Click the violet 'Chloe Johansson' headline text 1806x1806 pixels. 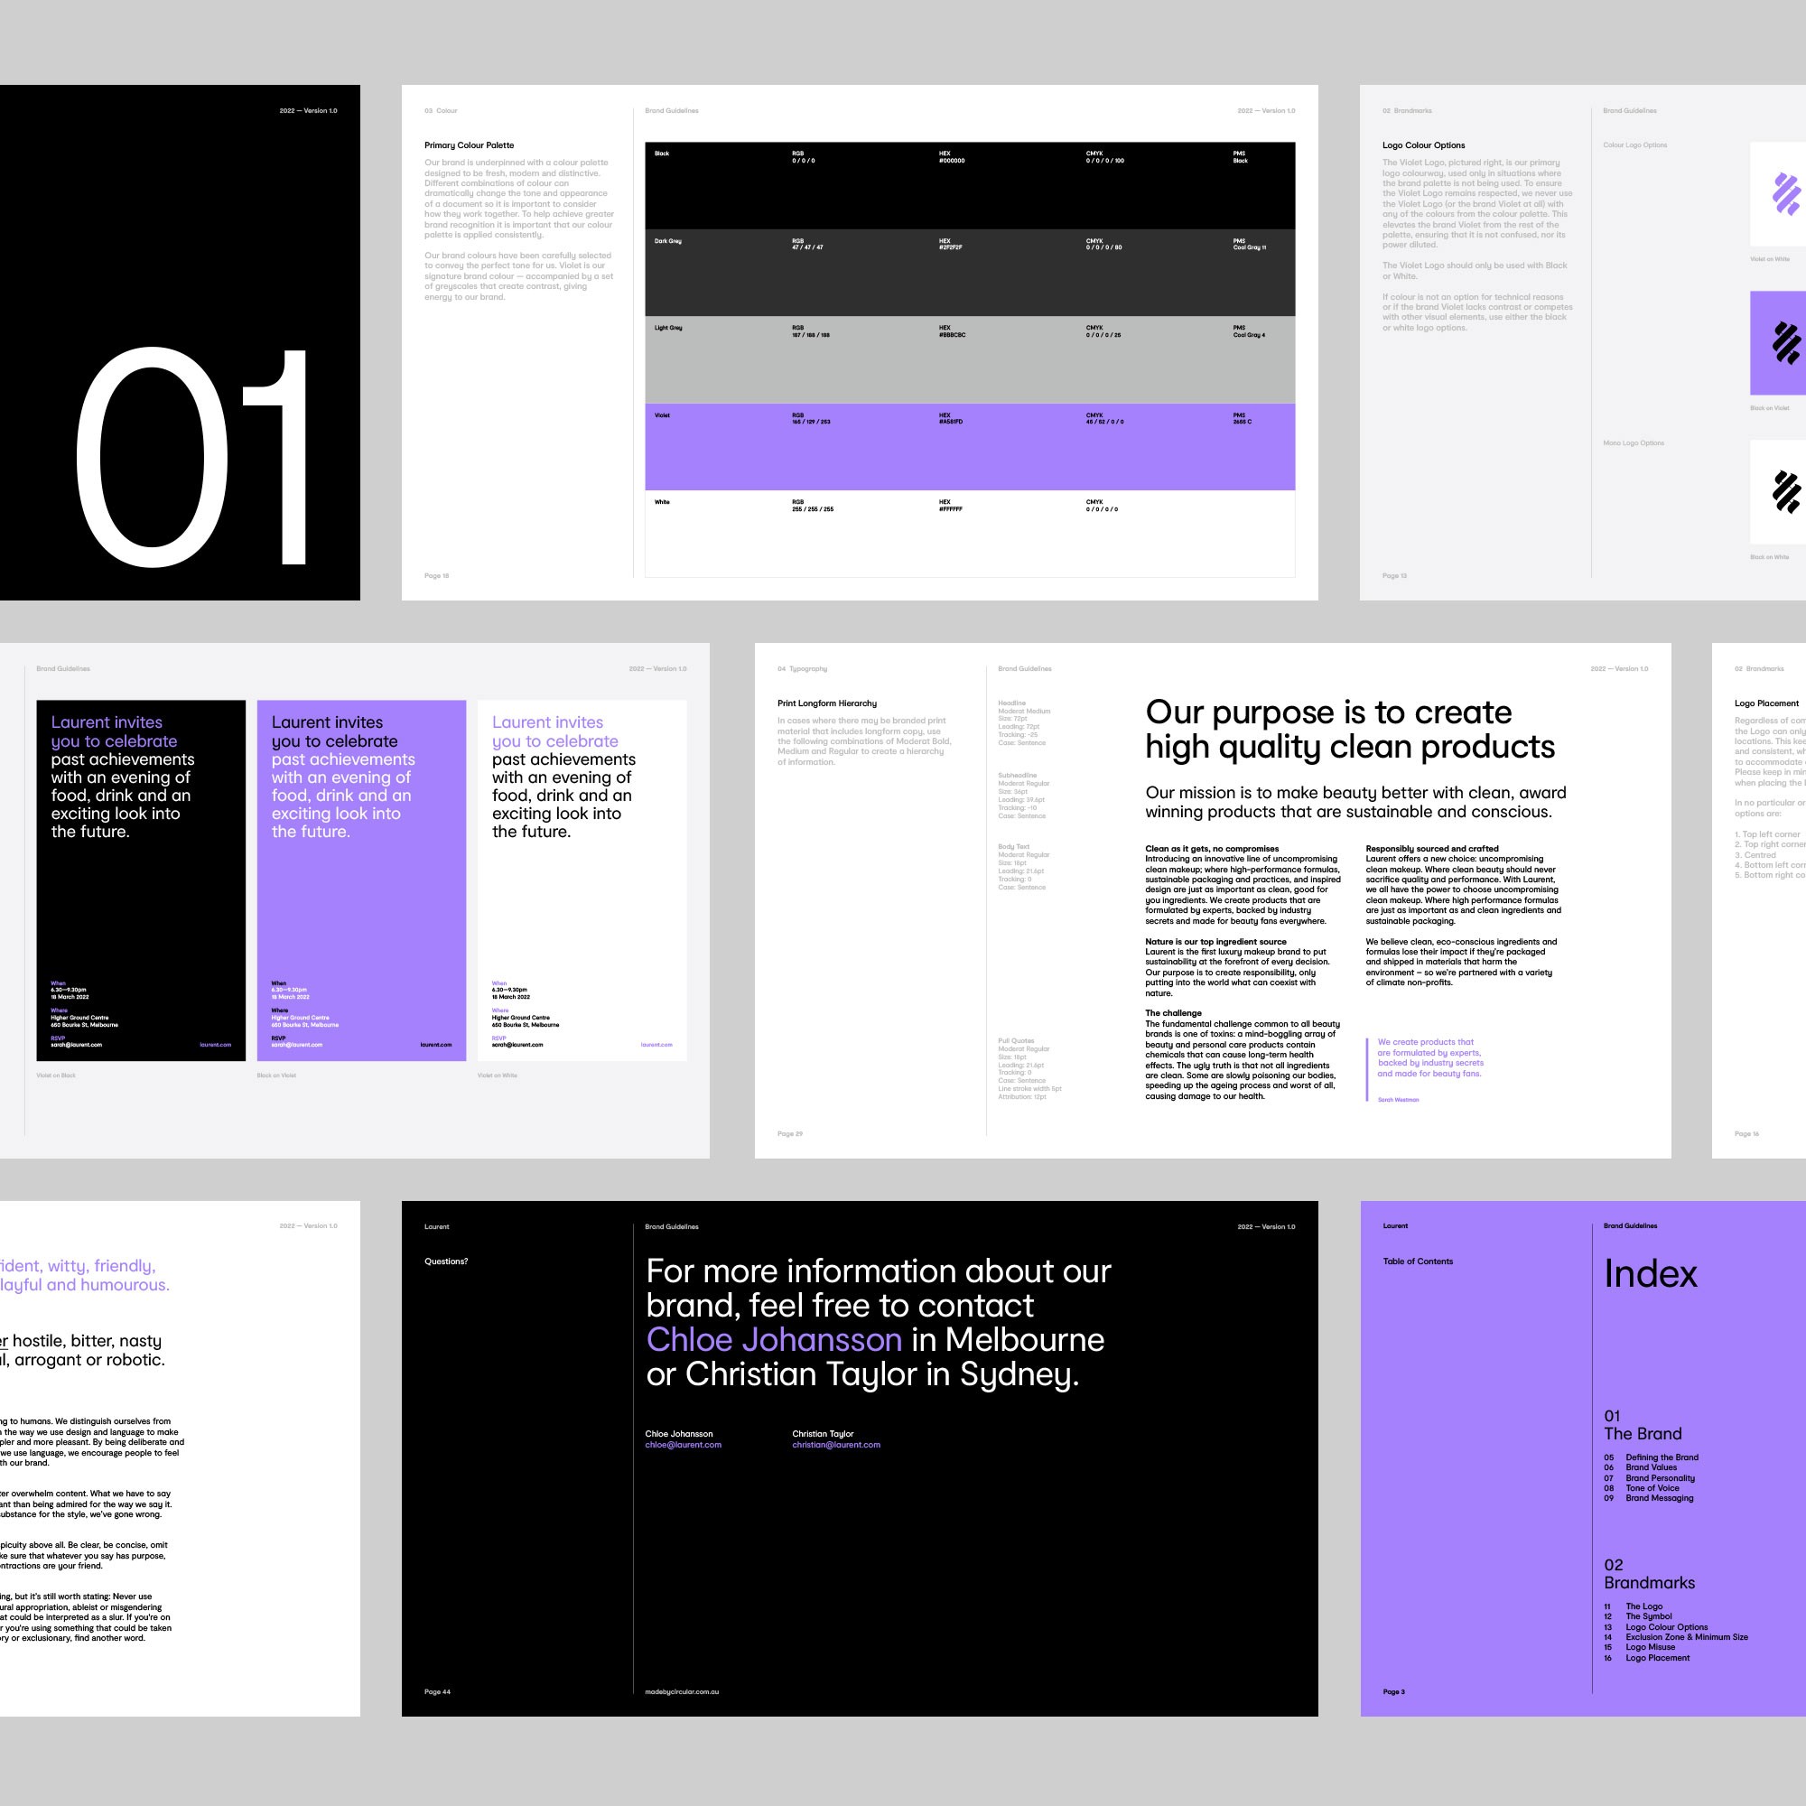click(774, 1339)
